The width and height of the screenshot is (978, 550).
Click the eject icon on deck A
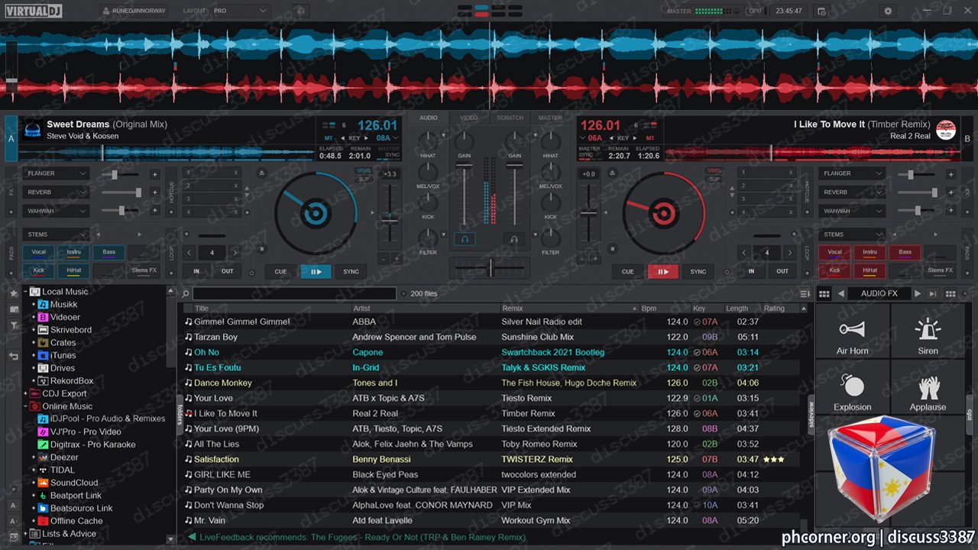(262, 173)
